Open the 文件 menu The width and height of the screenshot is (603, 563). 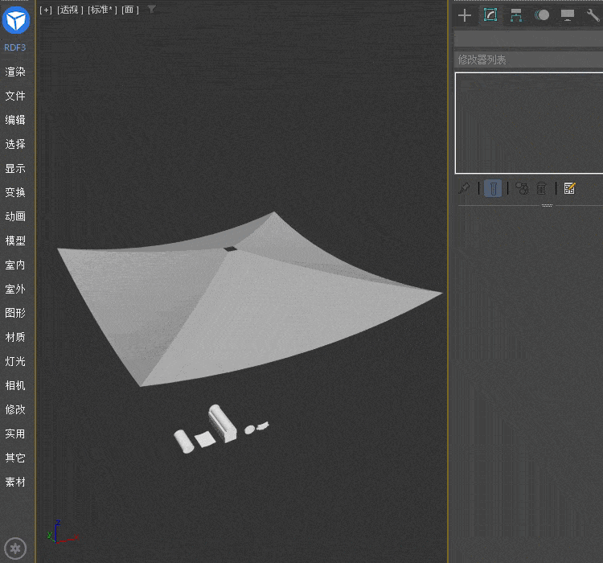[15, 96]
